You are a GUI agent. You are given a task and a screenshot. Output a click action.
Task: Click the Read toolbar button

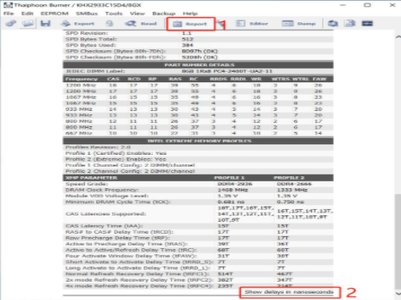coord(141,24)
